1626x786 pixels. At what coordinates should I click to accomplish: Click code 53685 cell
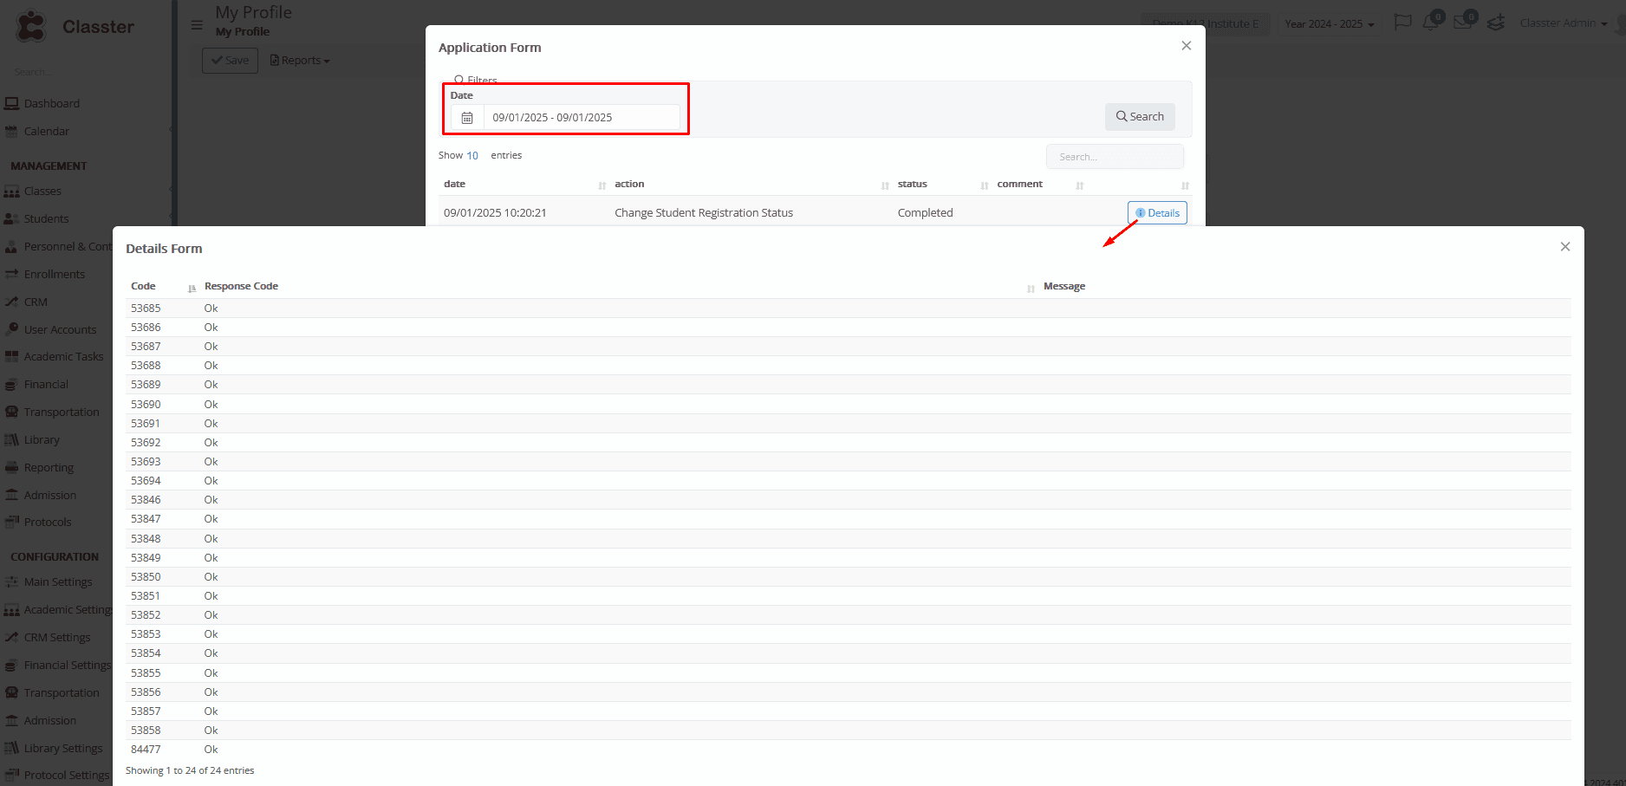coord(146,308)
